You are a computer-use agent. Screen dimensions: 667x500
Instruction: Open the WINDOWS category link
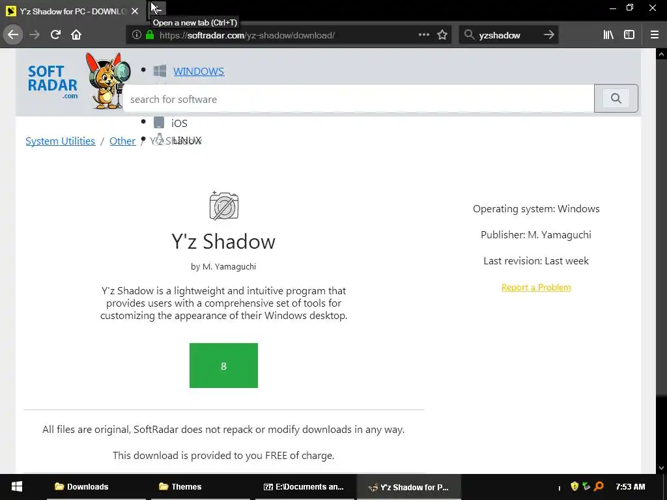(199, 72)
